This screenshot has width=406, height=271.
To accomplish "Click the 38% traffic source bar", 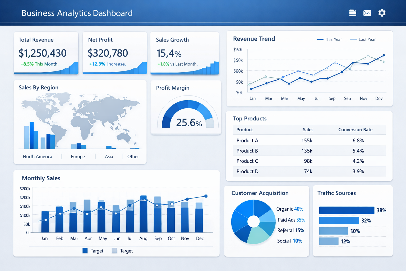I will tap(346, 210).
